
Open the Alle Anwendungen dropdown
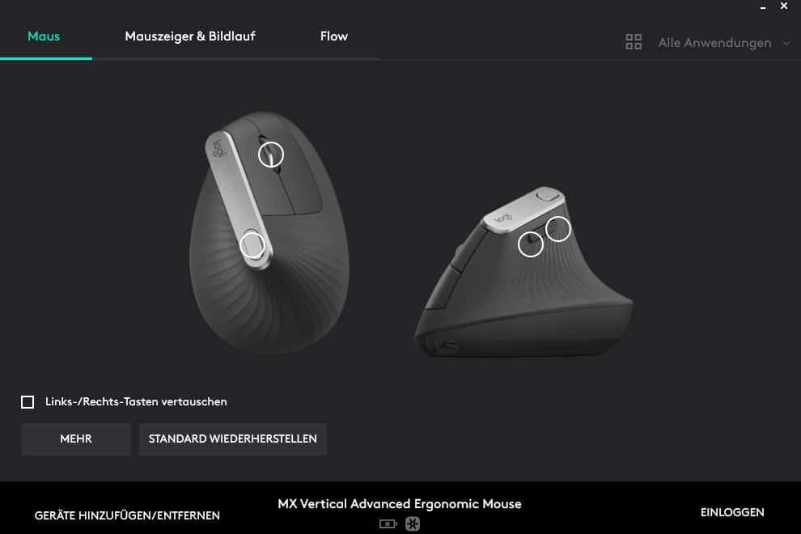pos(714,43)
